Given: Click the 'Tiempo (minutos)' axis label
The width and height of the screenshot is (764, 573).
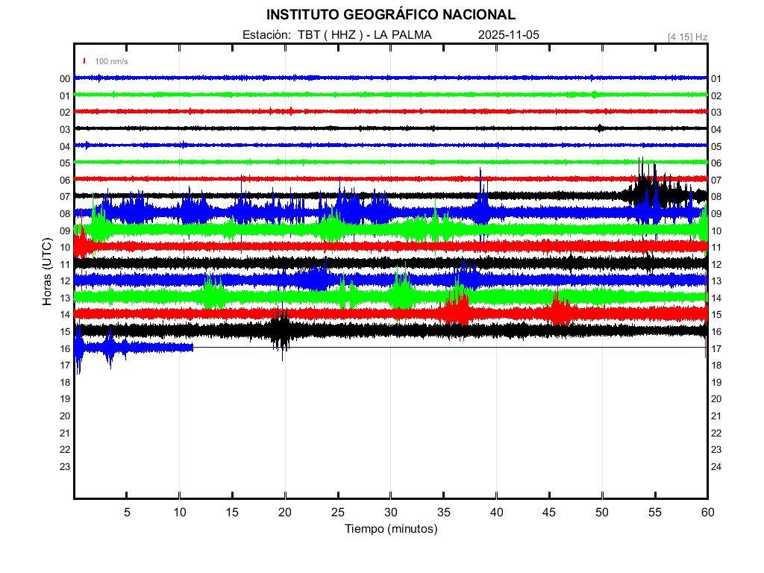Looking at the screenshot, I should (x=390, y=529).
